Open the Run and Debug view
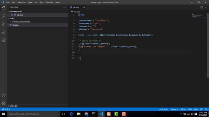 tap(4, 32)
